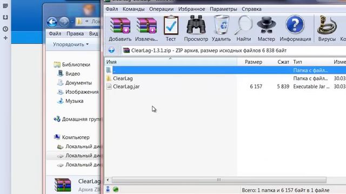This screenshot has width=346, height=194.
Task: Click size value 6 157 for ClearLag.jar
Action: point(256,86)
